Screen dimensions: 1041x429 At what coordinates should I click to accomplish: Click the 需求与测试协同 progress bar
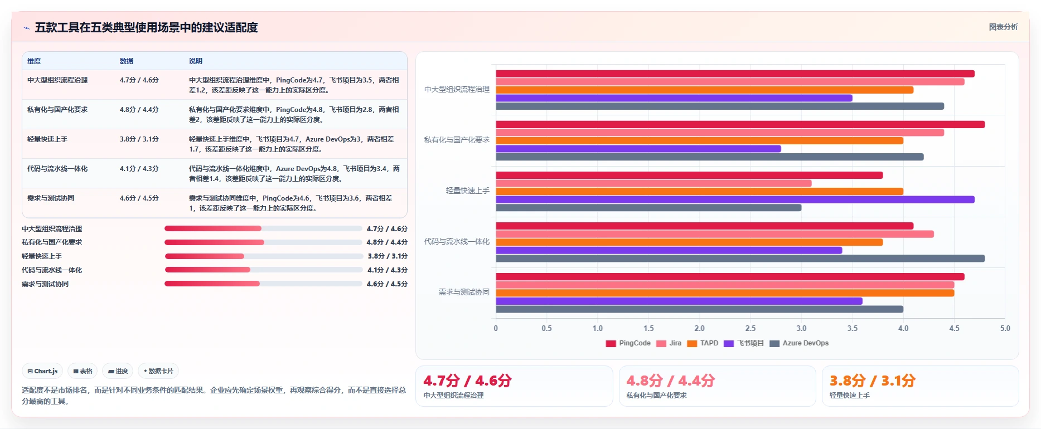pyautogui.click(x=263, y=284)
